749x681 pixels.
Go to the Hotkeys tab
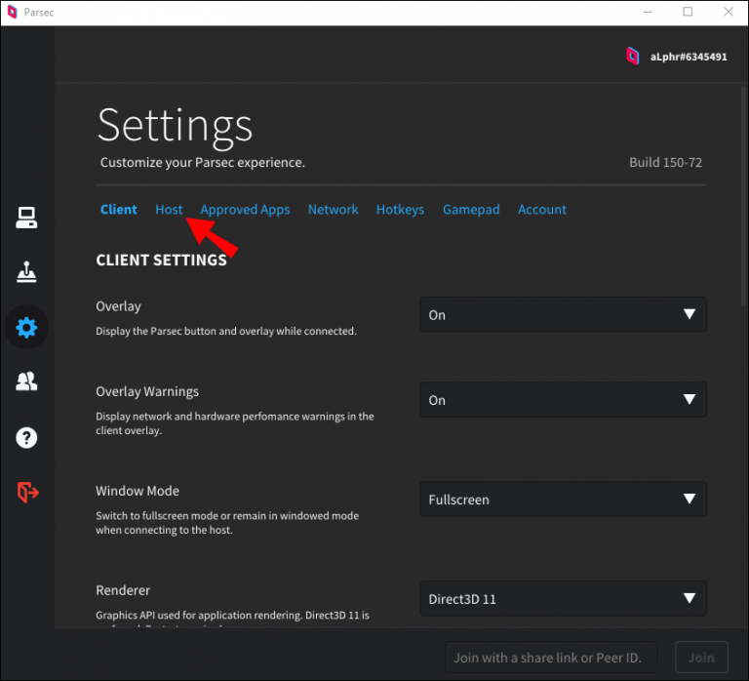400,210
